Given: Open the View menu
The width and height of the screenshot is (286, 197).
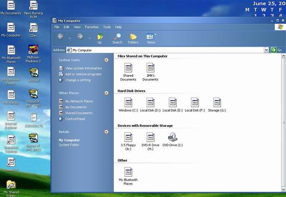Looking at the screenshot, I should [x=77, y=27].
